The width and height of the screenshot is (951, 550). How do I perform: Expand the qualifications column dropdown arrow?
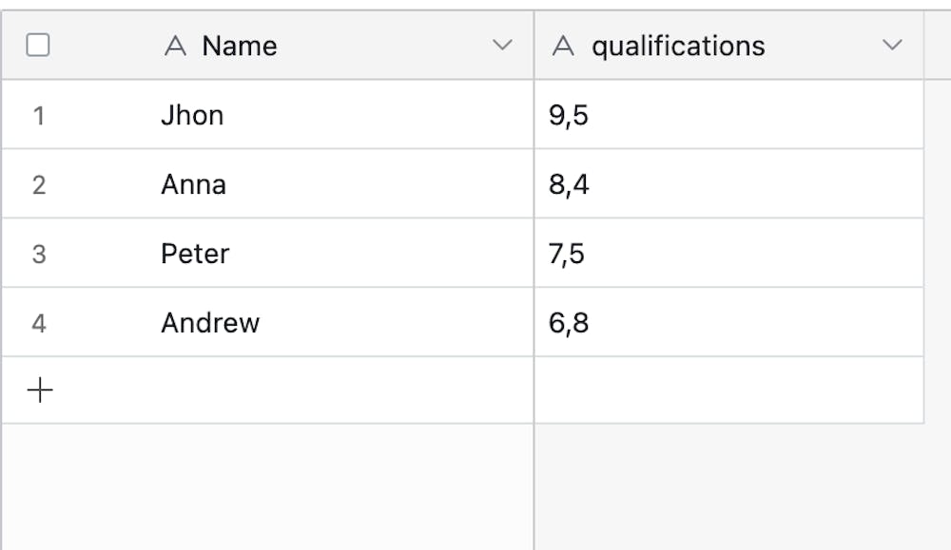(x=892, y=46)
